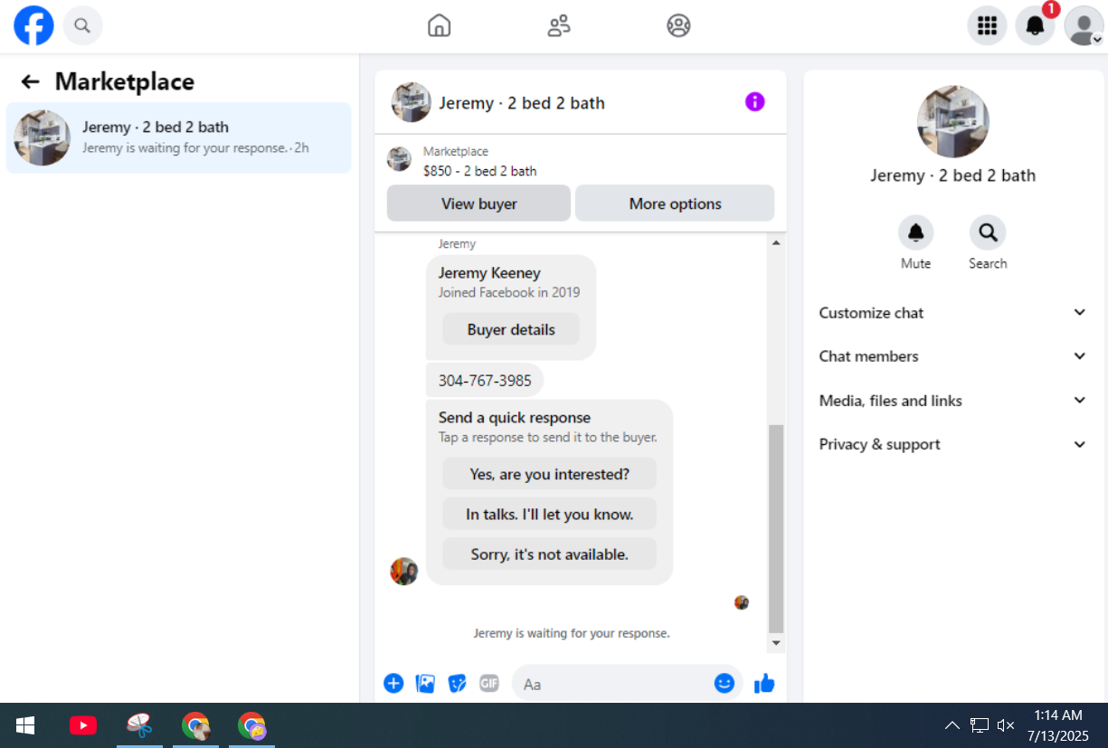
Task: Send quick response 'Yes, are you interested?'
Action: pyautogui.click(x=549, y=474)
